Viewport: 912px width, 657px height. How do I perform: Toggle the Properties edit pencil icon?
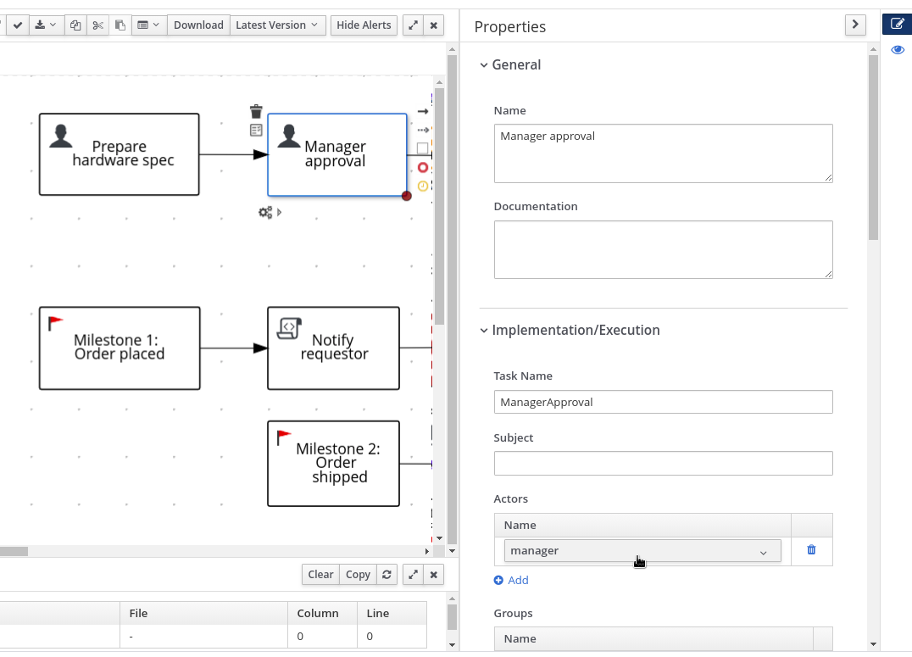pos(897,24)
